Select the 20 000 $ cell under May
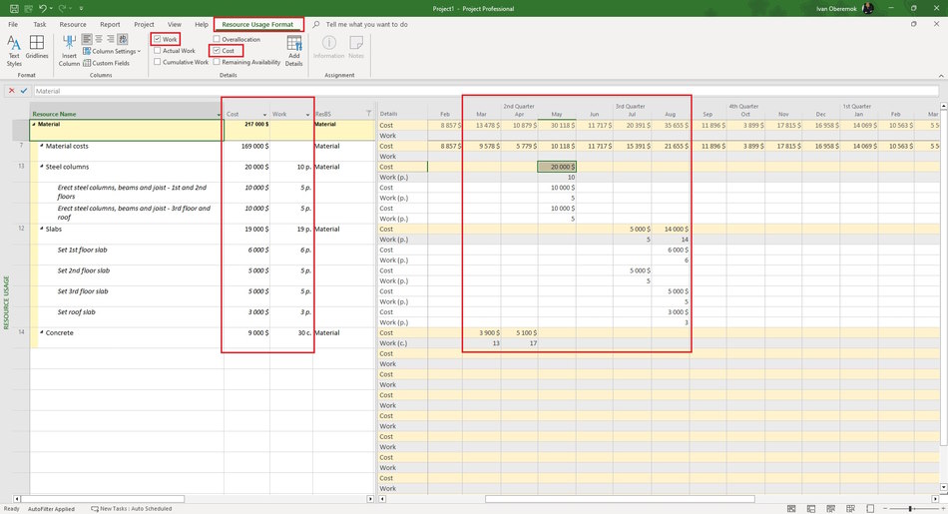 (557, 167)
